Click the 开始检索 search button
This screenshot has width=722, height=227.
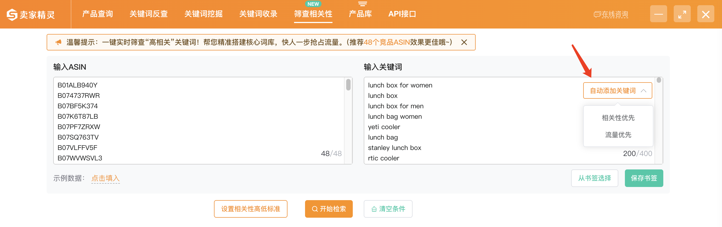329,209
